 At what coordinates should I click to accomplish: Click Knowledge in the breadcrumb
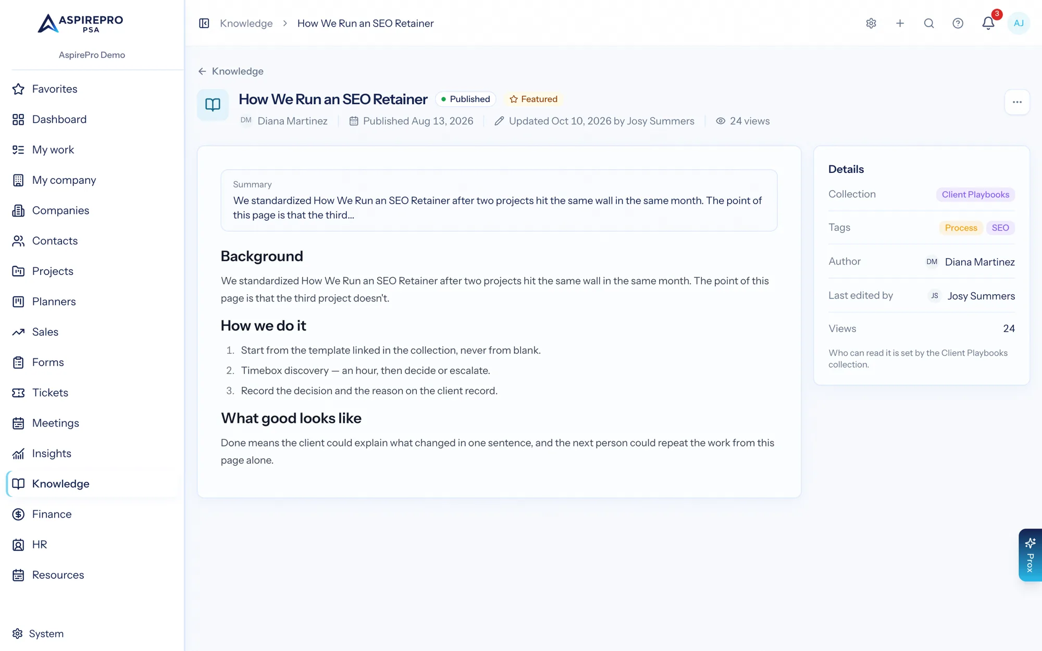click(x=246, y=23)
